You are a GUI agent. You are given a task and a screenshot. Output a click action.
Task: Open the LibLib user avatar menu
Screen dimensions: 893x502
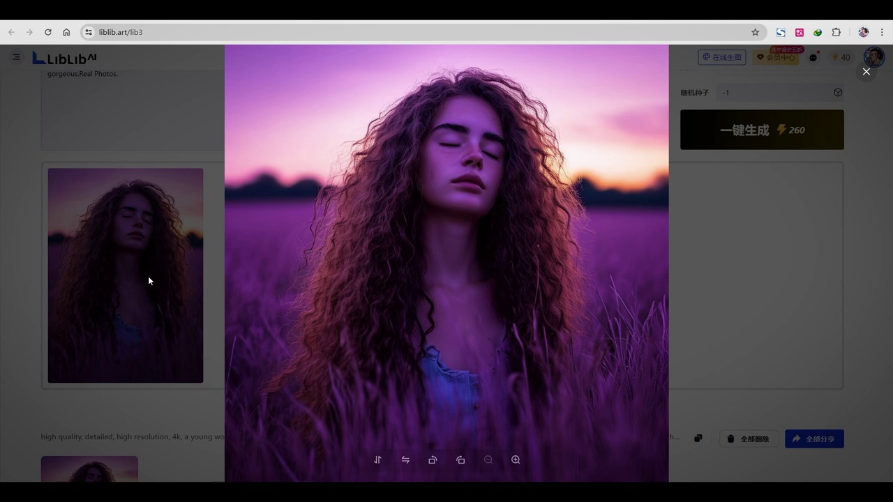click(874, 57)
